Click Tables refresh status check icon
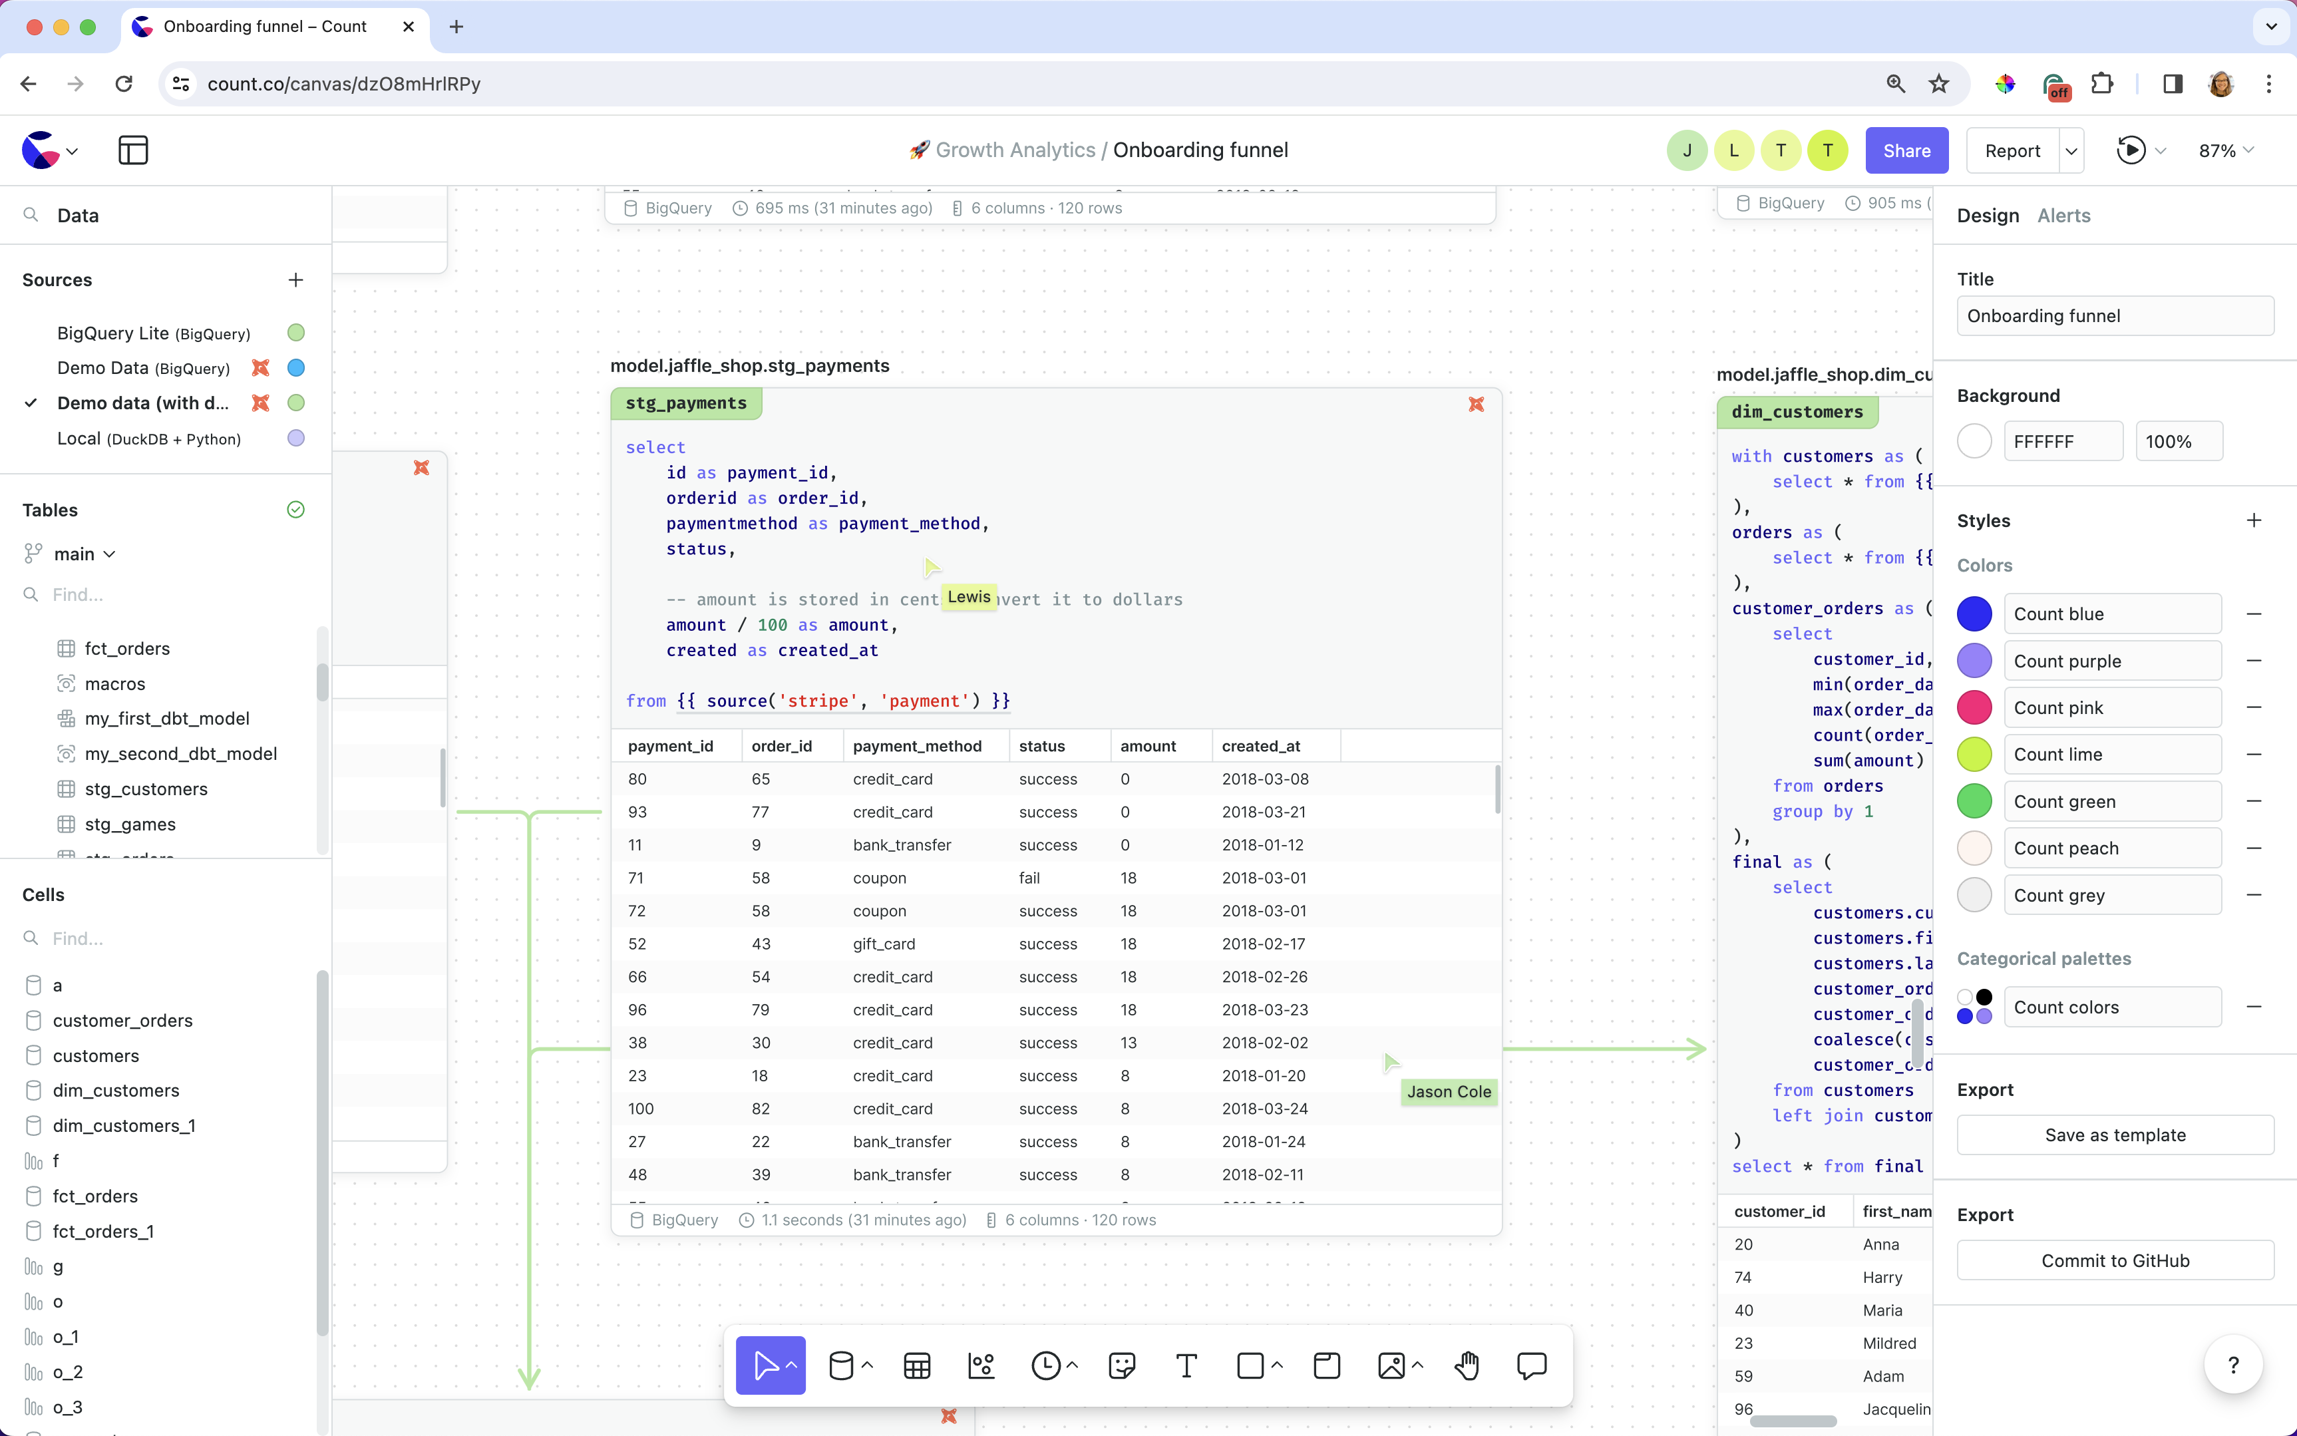 coord(296,510)
